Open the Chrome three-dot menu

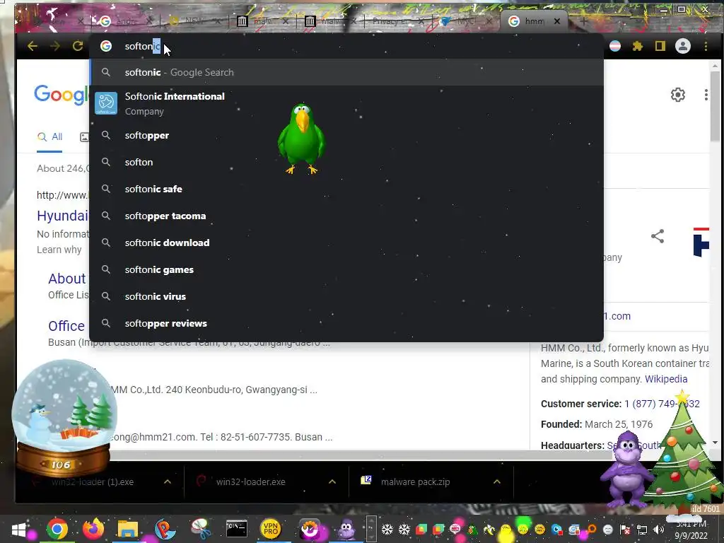pos(706,46)
